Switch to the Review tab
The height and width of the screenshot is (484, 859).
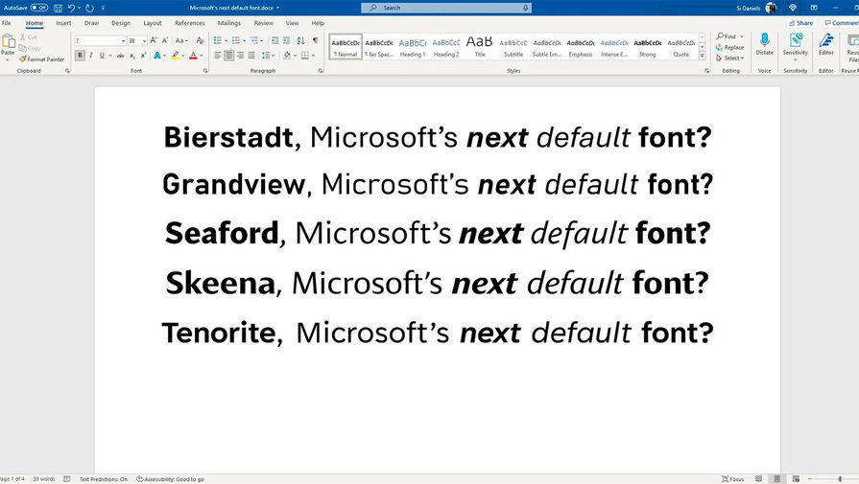pos(263,23)
